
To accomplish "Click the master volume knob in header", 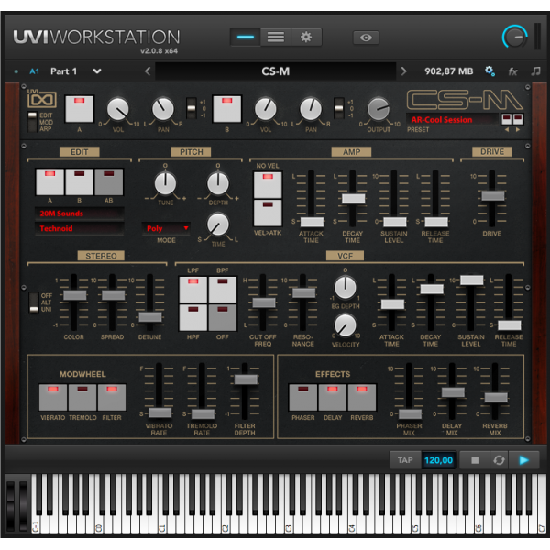I will pyautogui.click(x=514, y=37).
